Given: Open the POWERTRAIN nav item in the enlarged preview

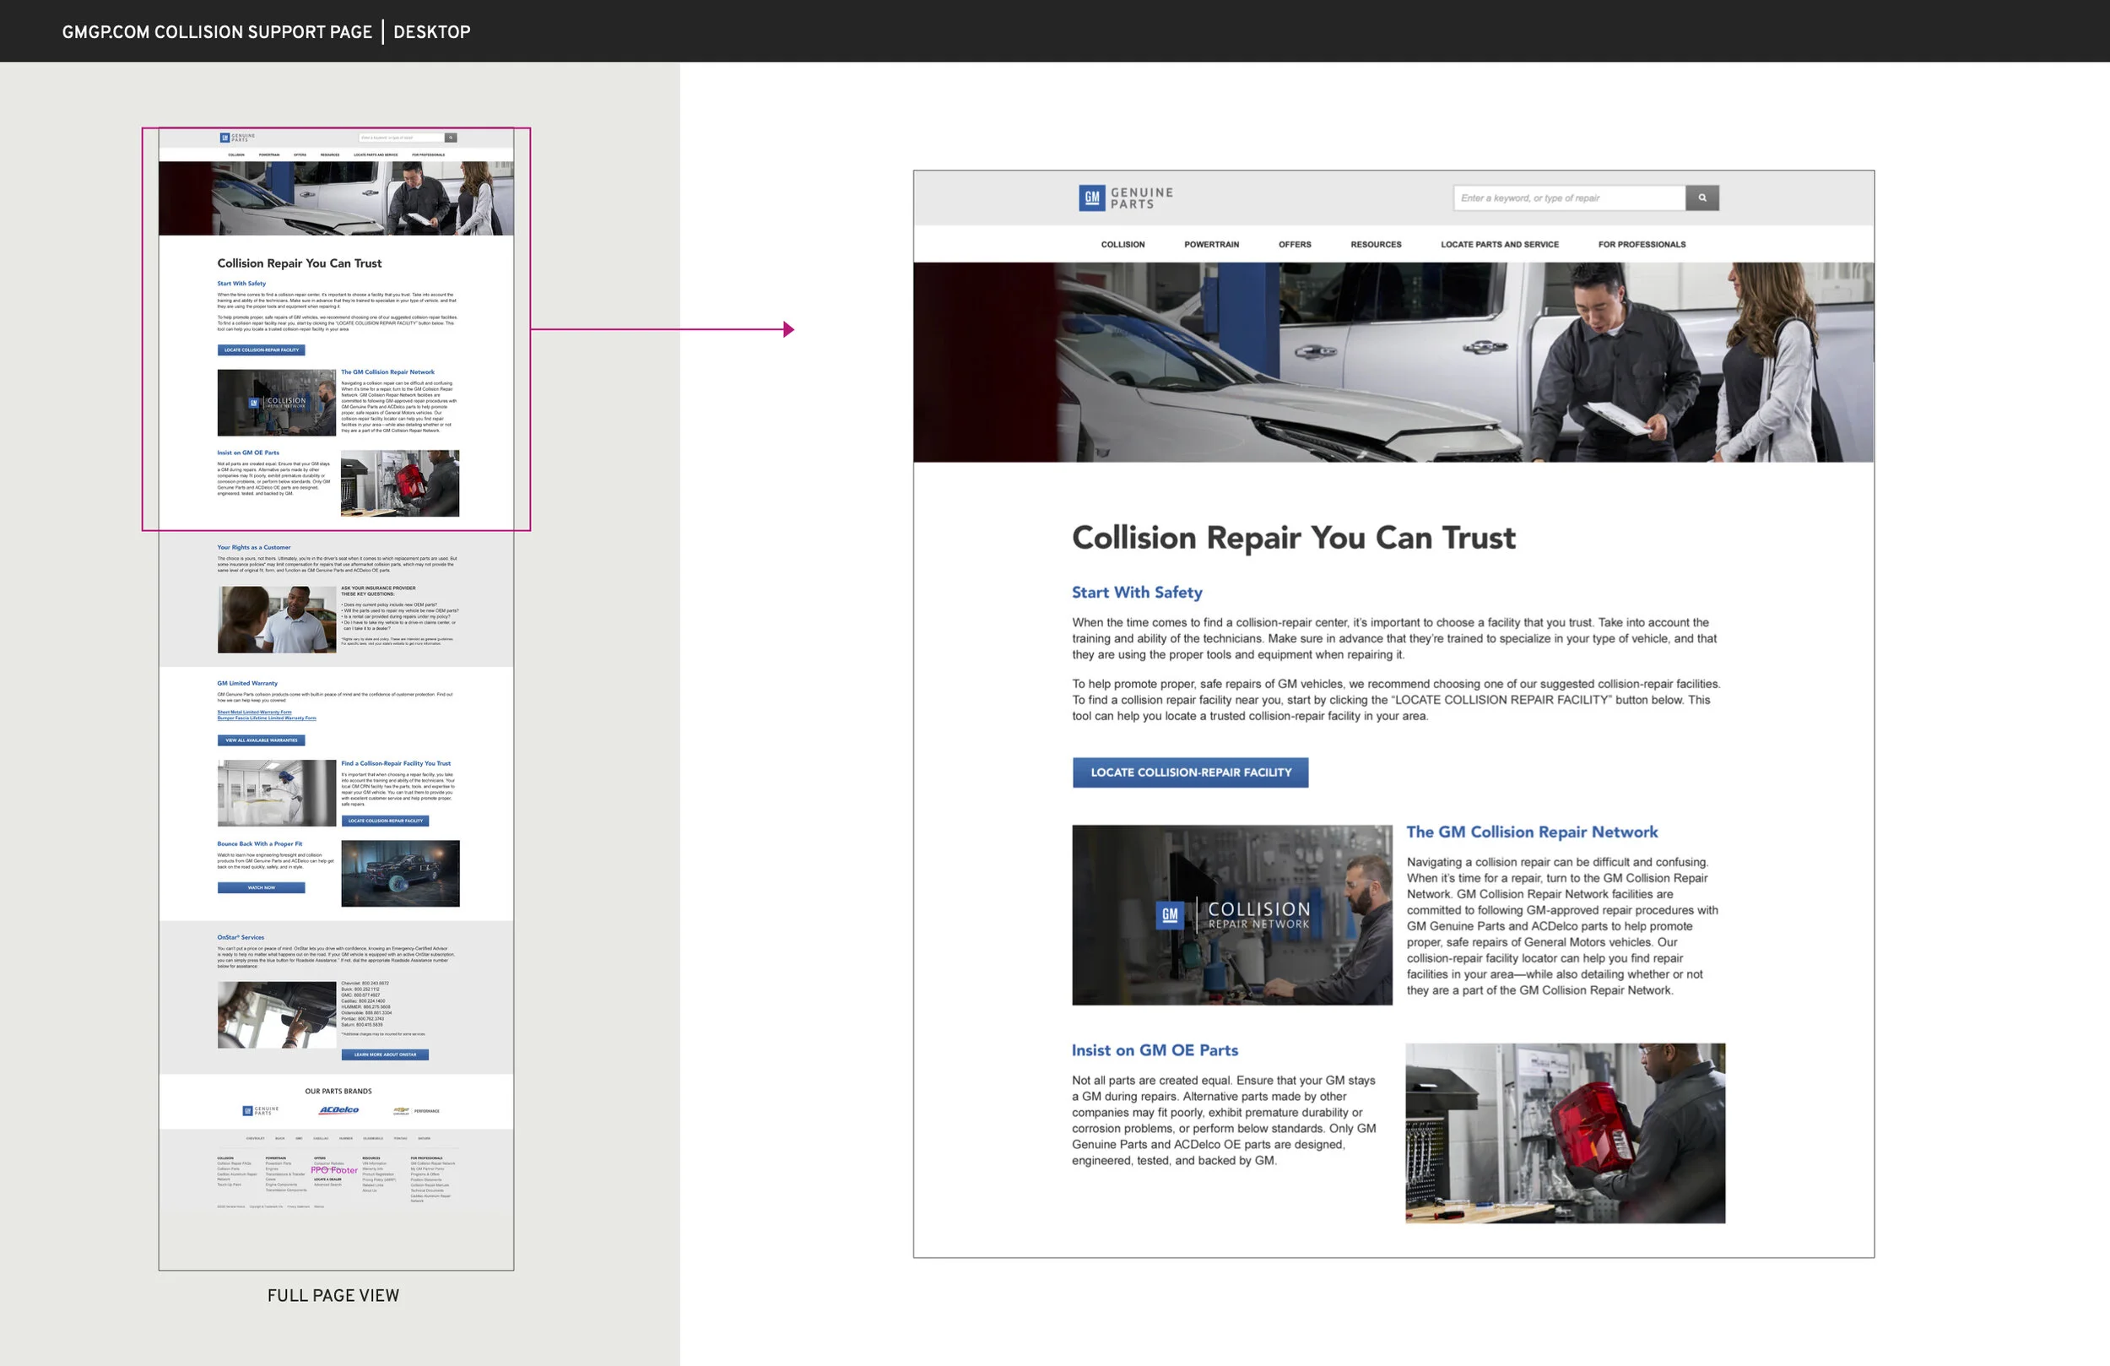Looking at the screenshot, I should 1211,245.
